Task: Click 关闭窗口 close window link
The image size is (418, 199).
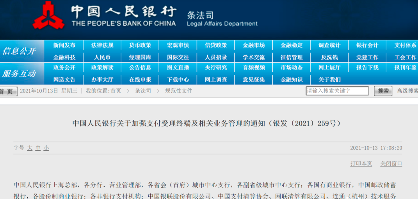Action: 391,163
